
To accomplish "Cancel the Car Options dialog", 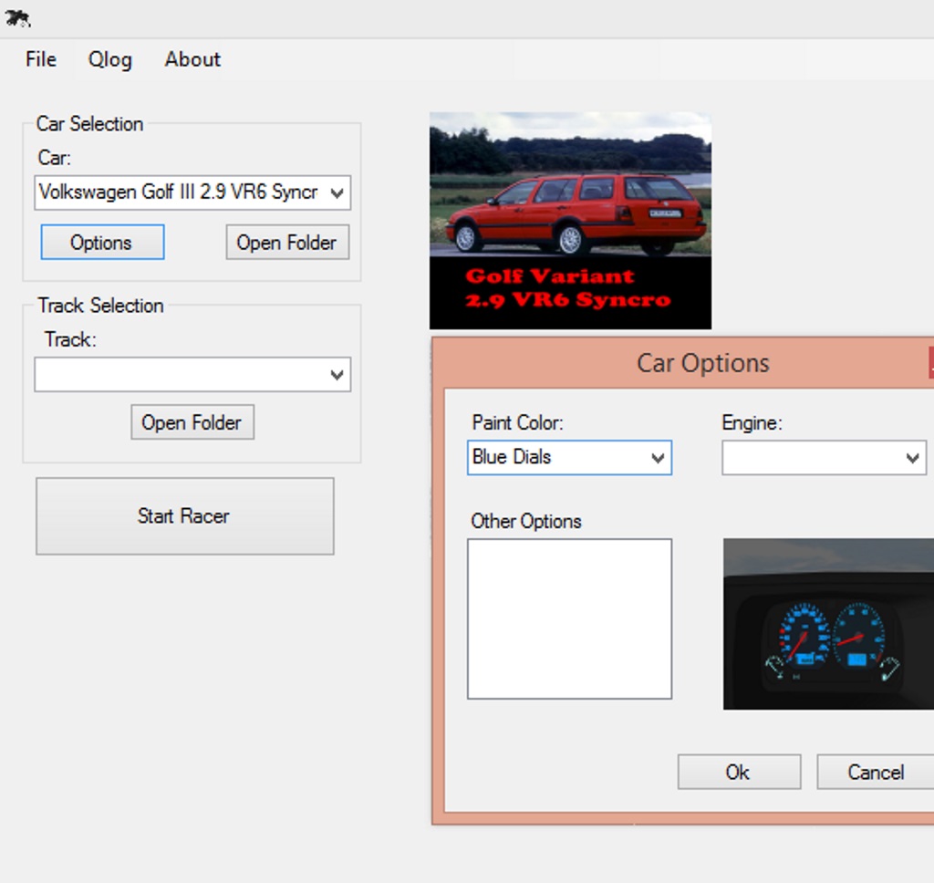I will click(x=876, y=773).
